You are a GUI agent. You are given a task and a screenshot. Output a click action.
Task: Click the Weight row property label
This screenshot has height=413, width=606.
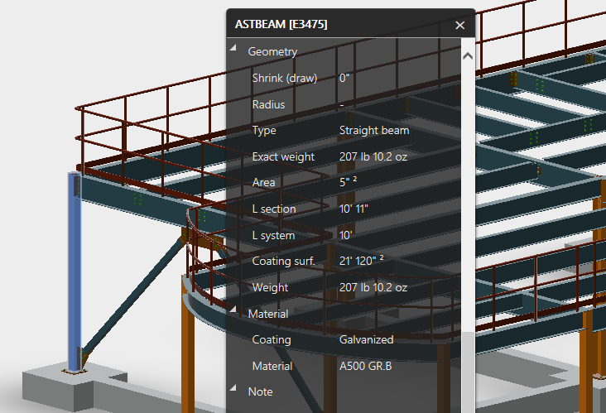point(270,287)
